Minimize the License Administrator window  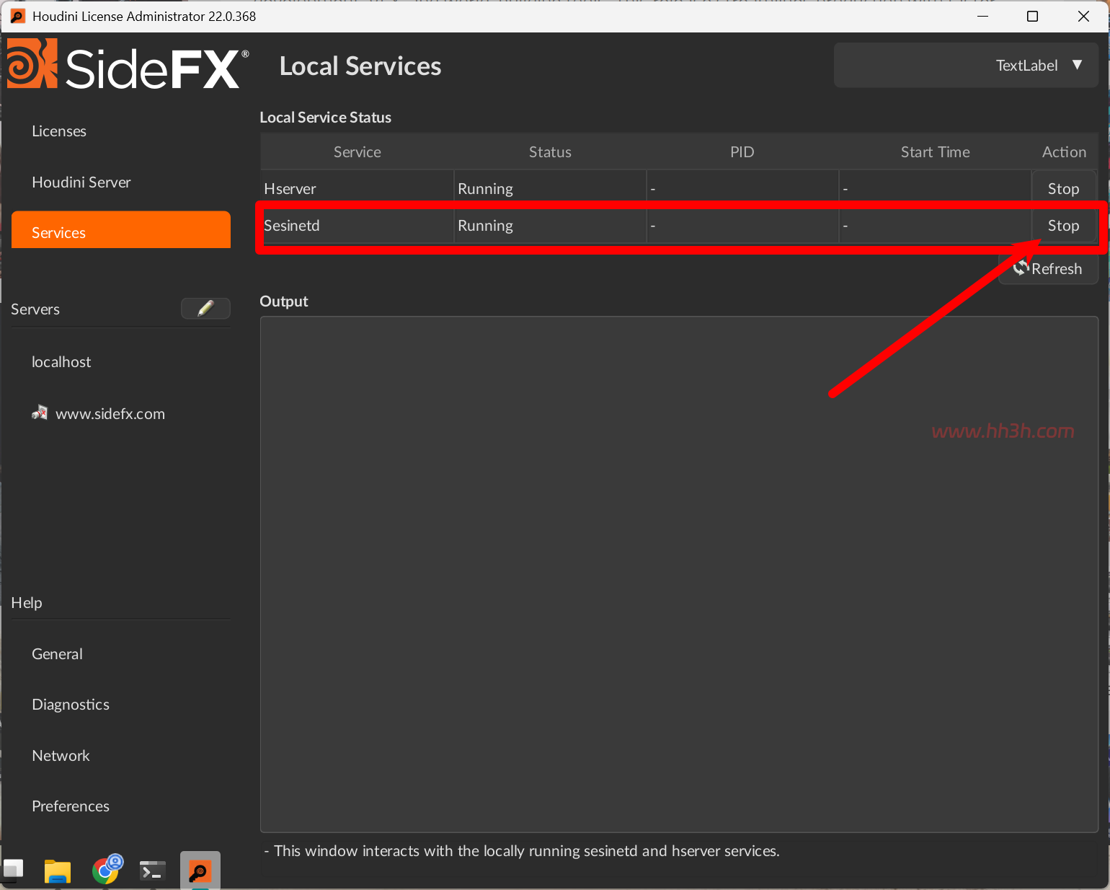[982, 16]
